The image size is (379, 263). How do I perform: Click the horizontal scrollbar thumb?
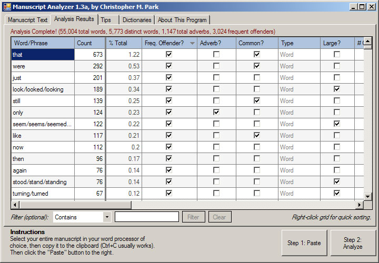(x=75, y=205)
